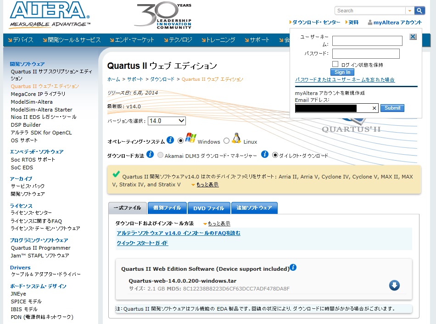Switch to the 一式ファイル tab
Viewport: 436px width, 324px height.
click(x=127, y=208)
